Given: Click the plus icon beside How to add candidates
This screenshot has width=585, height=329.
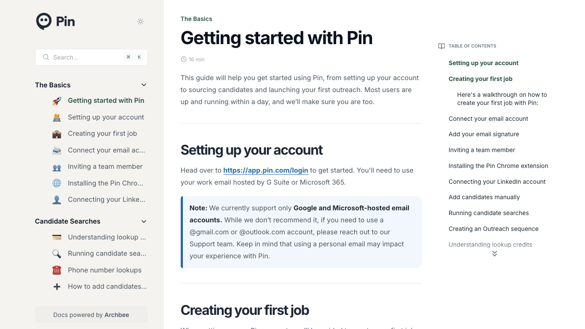Looking at the screenshot, I should 57,286.
